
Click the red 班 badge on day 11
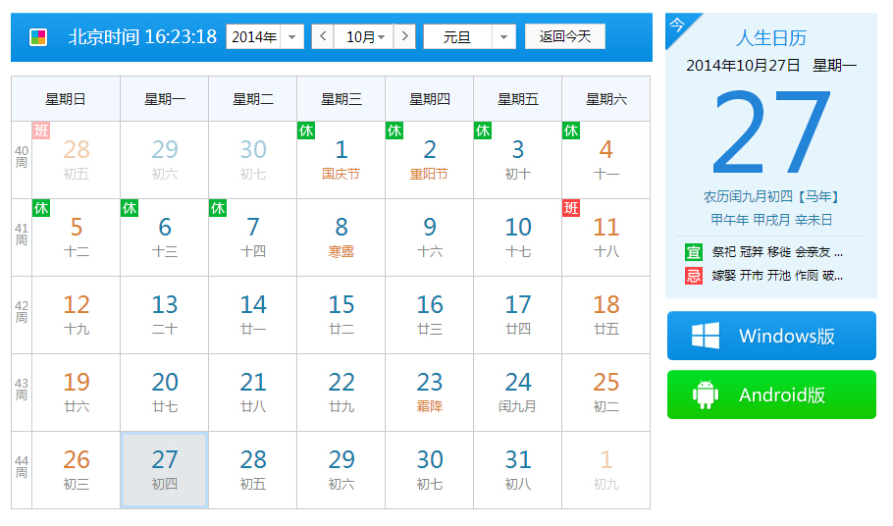(571, 208)
